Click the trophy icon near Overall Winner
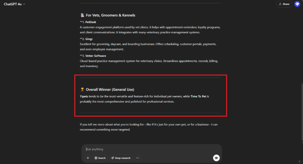The width and height of the screenshot is (303, 164). coord(82,89)
